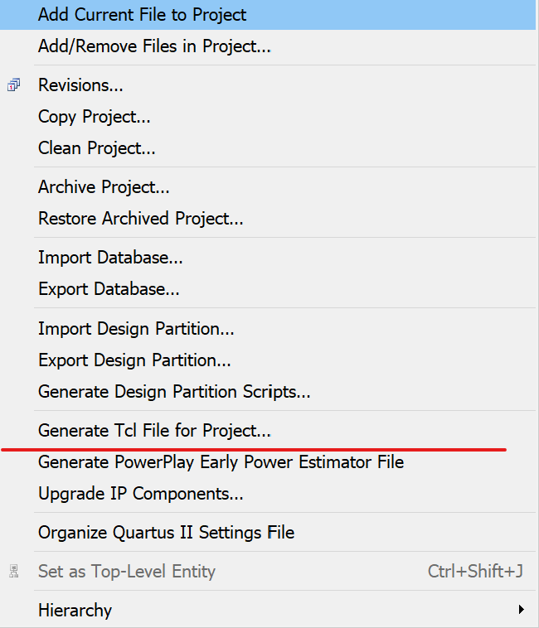Select Clean Project entry
Screen dimensions: 539x628
coord(96,148)
